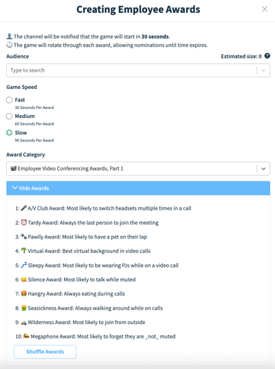
Task: Click the palm tree Virtual Award icon
Action: click(23, 251)
